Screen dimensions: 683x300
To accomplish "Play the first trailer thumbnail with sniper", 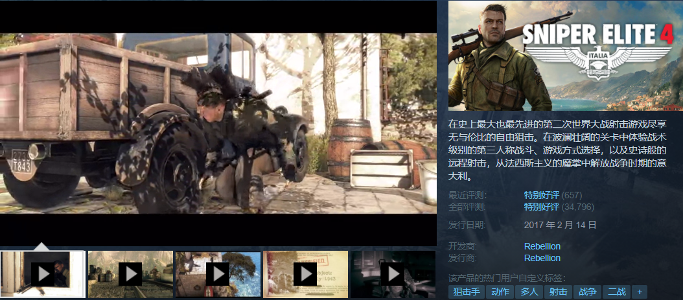I will 42,274.
